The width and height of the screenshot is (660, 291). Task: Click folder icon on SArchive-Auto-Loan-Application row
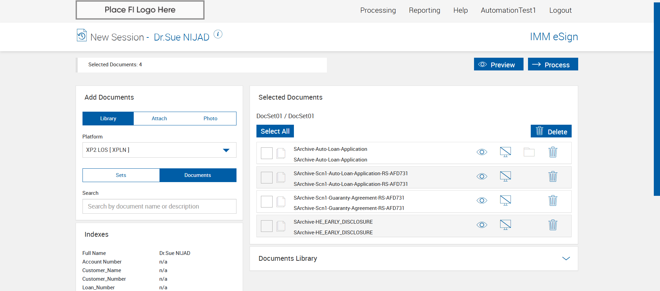[x=529, y=152]
